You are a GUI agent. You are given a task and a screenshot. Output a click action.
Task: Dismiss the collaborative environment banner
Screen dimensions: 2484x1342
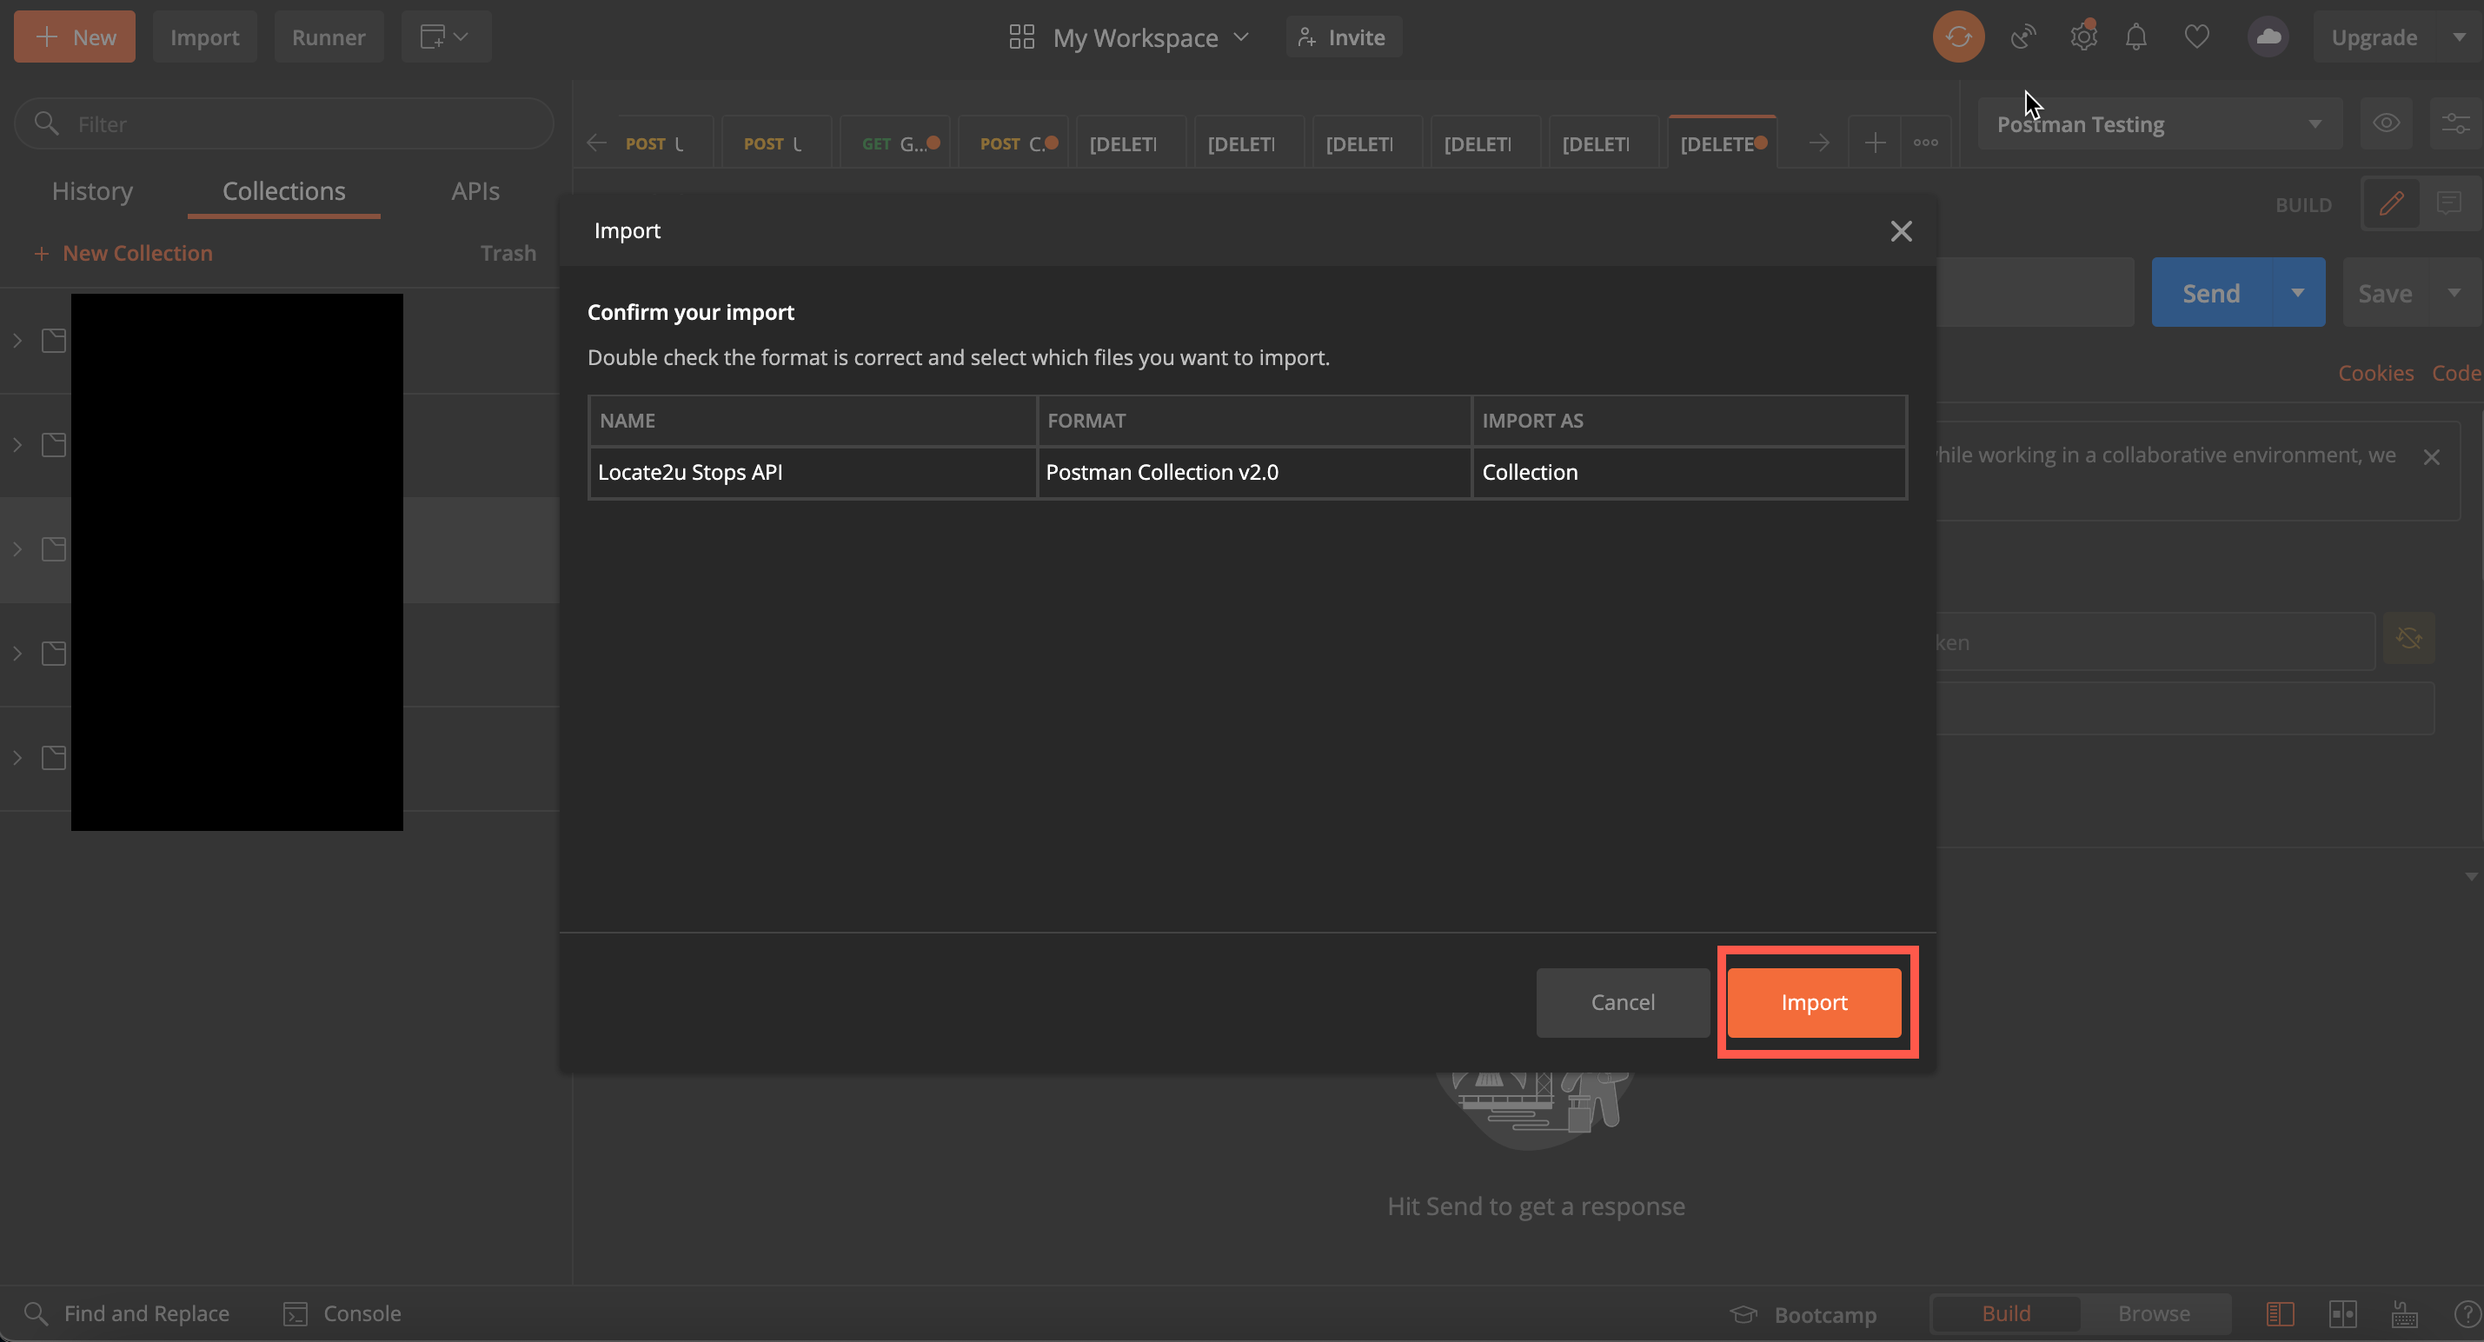[2431, 457]
